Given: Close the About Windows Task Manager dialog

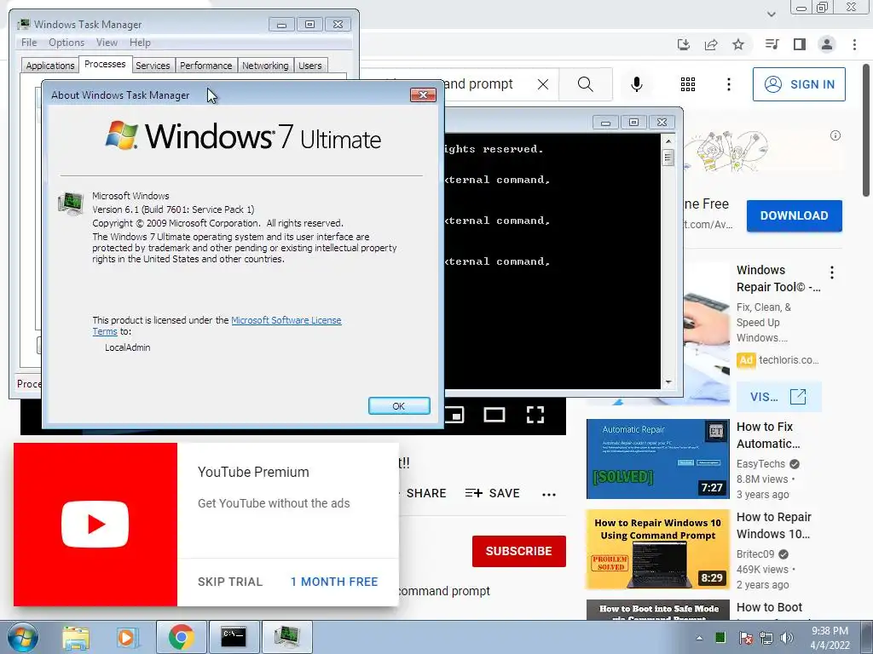Looking at the screenshot, I should [423, 95].
